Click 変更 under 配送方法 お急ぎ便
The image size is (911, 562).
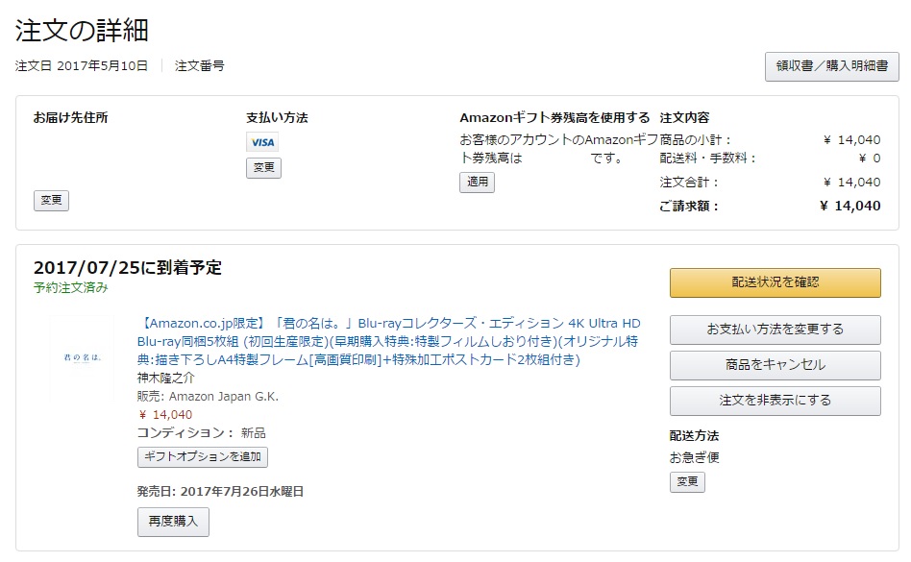point(687,482)
